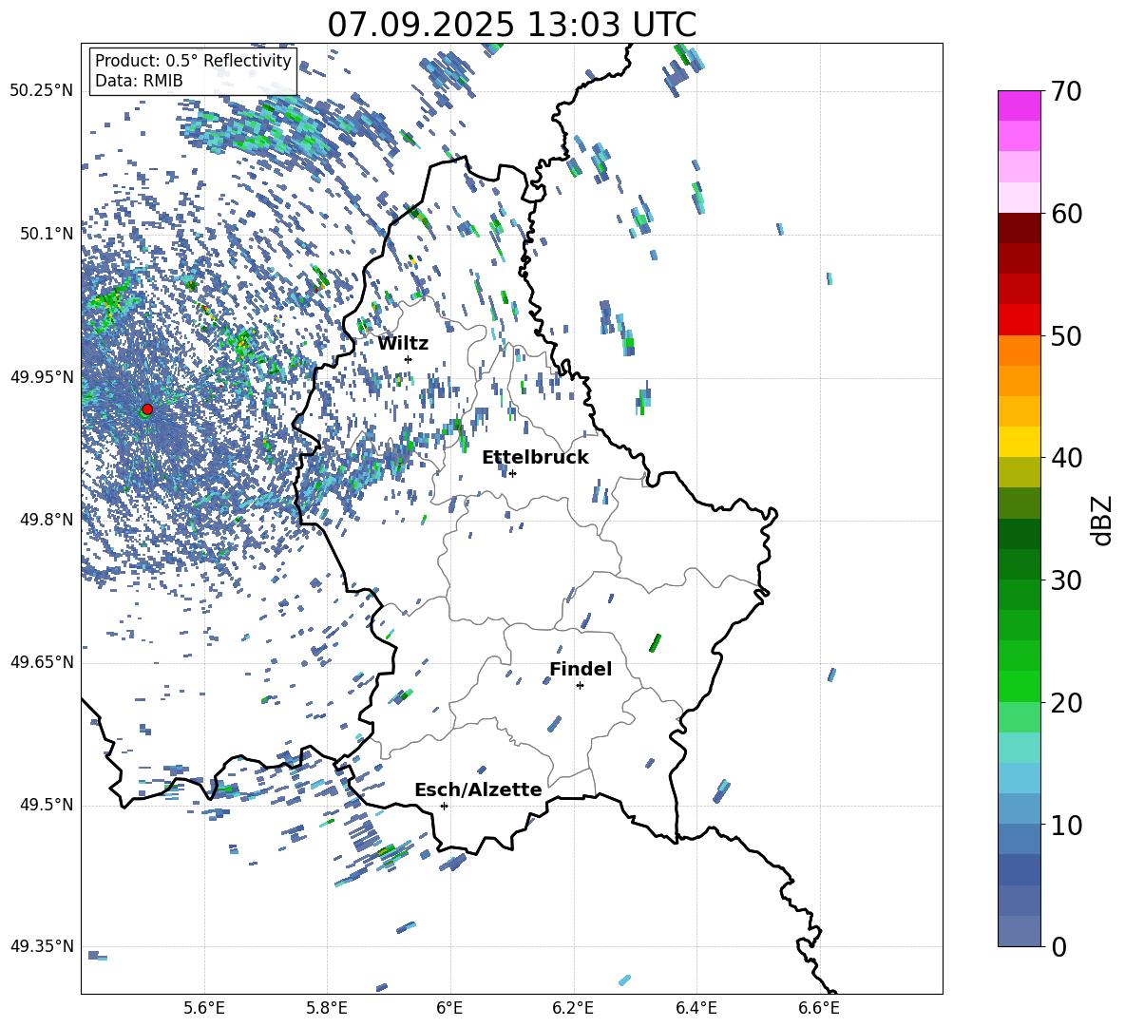Click the 10 colorbar tick label
Screen dimensions: 1125x1027
click(1067, 825)
